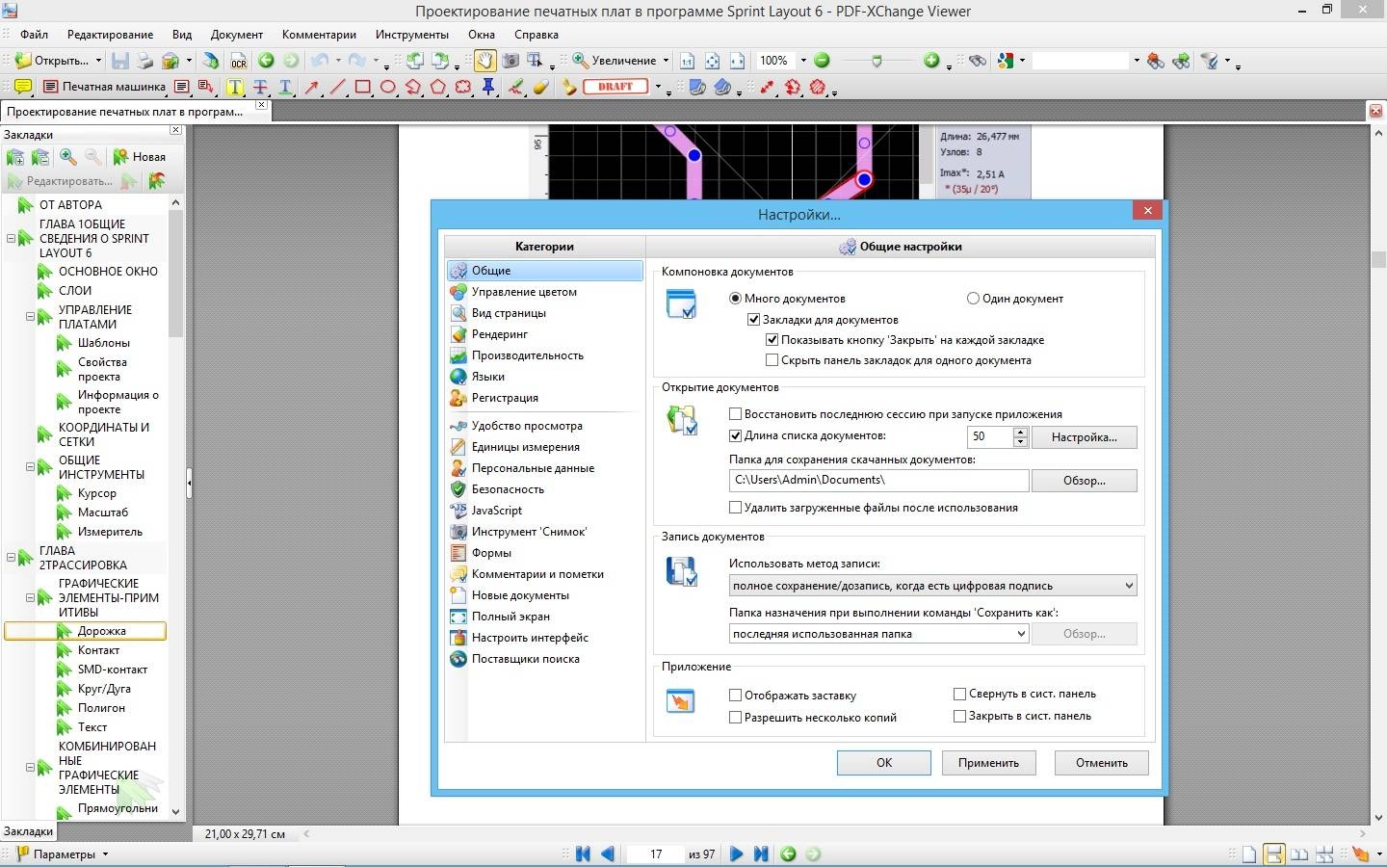This screenshot has width=1387, height=867.
Task: Select the 'Один документ' radio button
Action: point(973,299)
